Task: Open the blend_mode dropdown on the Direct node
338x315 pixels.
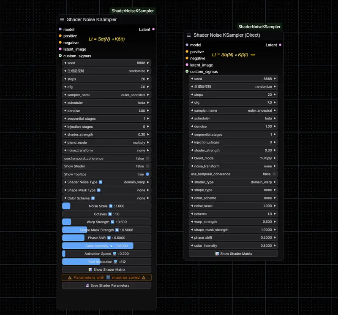Action: click(233, 158)
